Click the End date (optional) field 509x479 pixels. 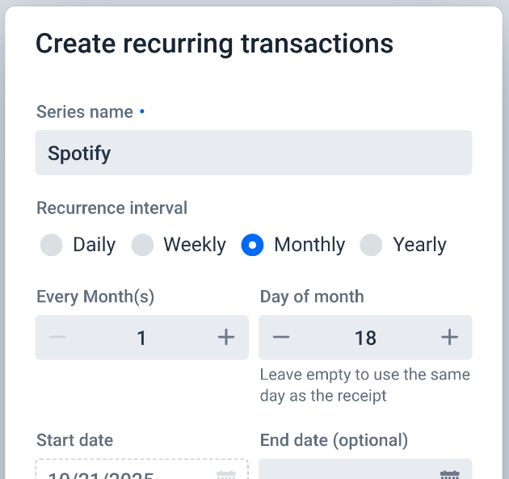347,473
